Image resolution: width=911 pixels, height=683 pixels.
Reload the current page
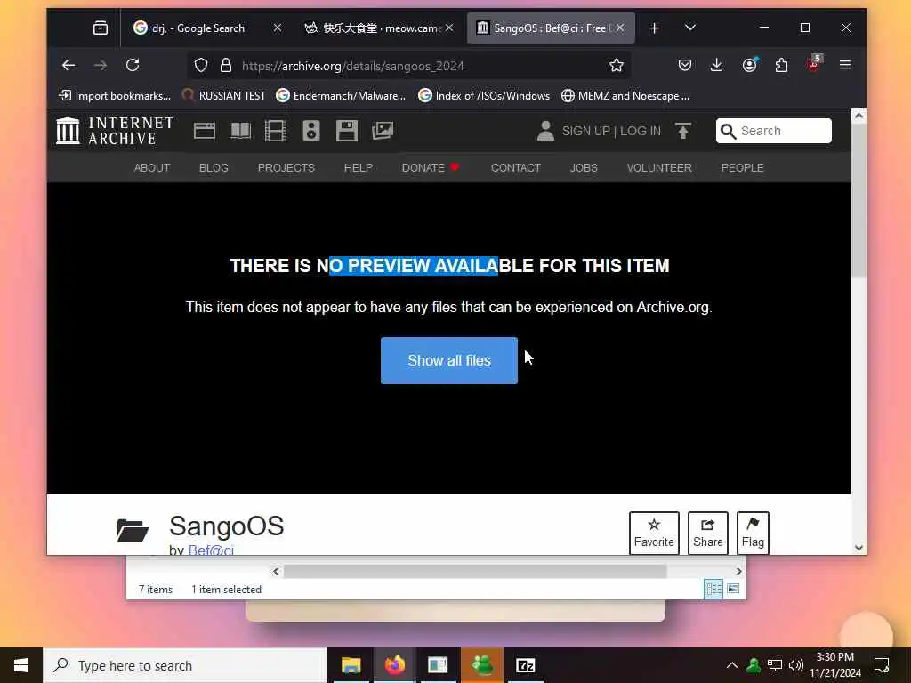133,65
